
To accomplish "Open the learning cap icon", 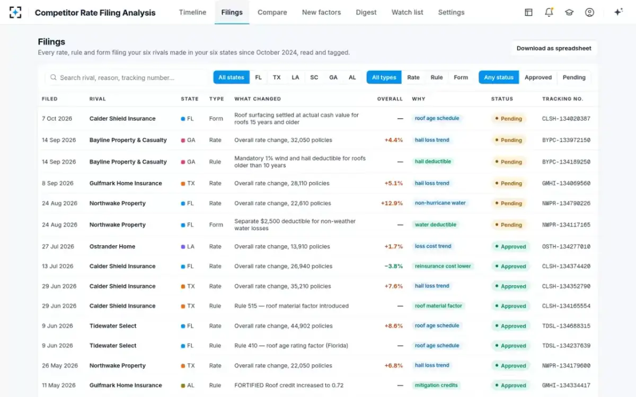I will point(569,12).
